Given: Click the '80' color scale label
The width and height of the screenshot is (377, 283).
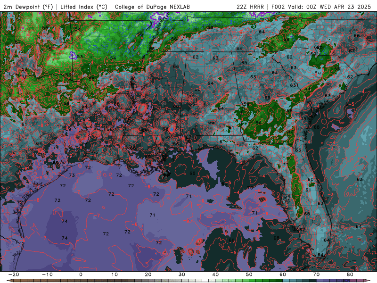Looking at the screenshot, I should pyautogui.click(x=350, y=275).
